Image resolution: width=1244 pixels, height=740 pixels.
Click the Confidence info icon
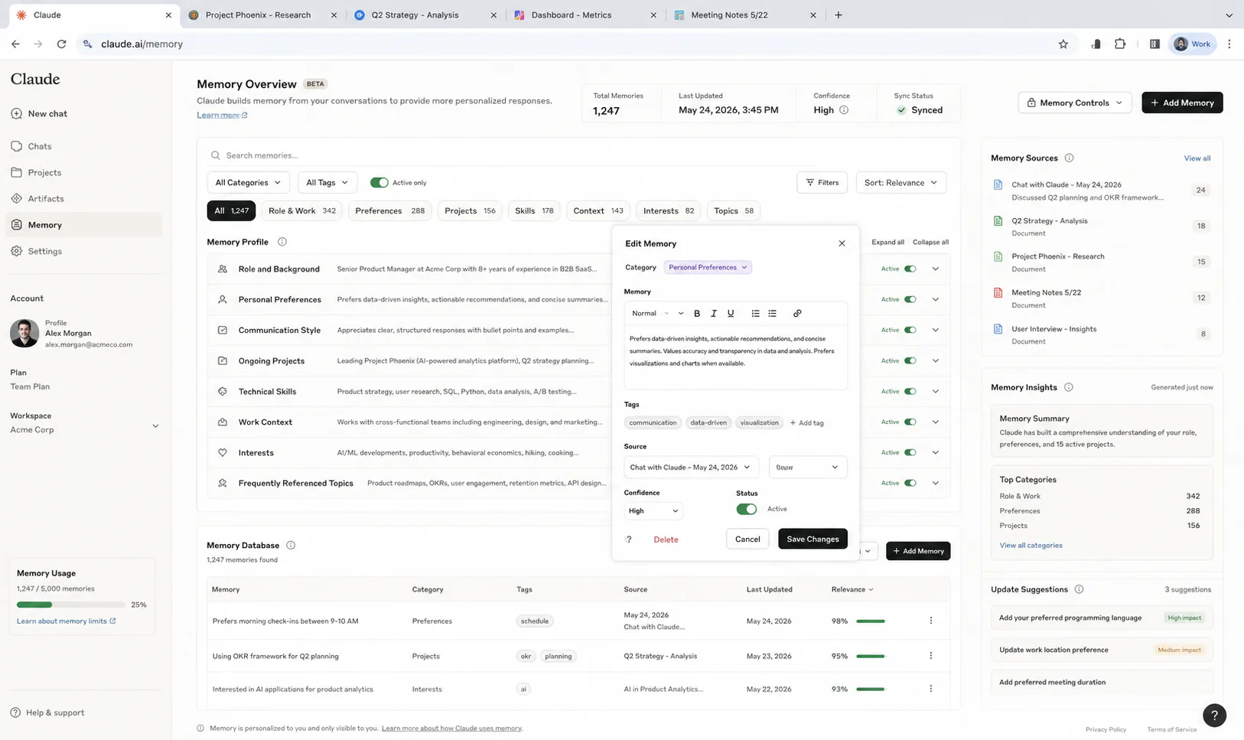(x=844, y=110)
